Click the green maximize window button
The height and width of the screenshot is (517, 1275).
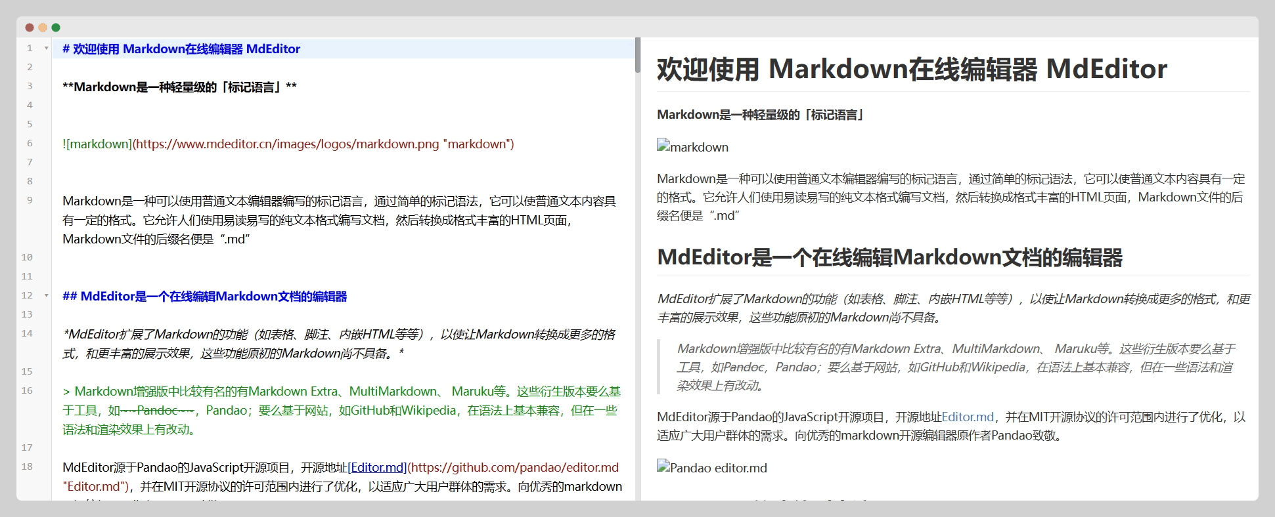[56, 28]
